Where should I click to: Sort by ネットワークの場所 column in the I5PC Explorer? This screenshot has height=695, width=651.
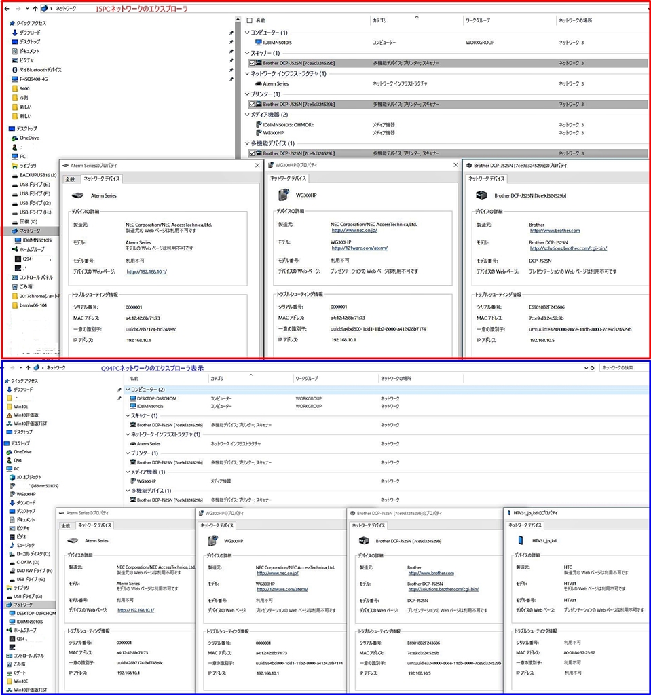(575, 20)
